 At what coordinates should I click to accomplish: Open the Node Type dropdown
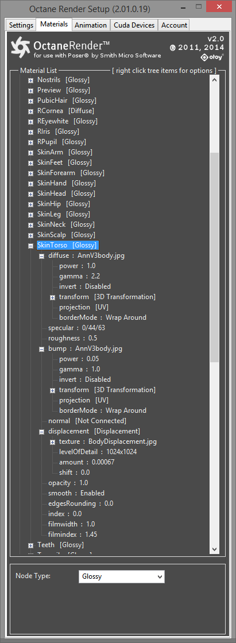[x=122, y=576]
